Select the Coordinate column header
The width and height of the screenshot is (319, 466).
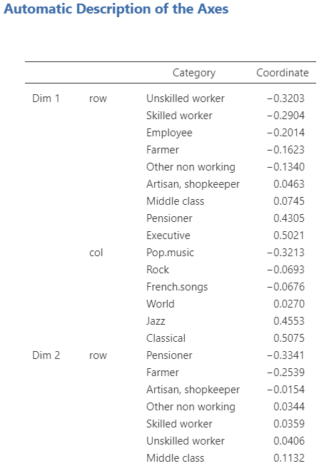click(x=283, y=73)
